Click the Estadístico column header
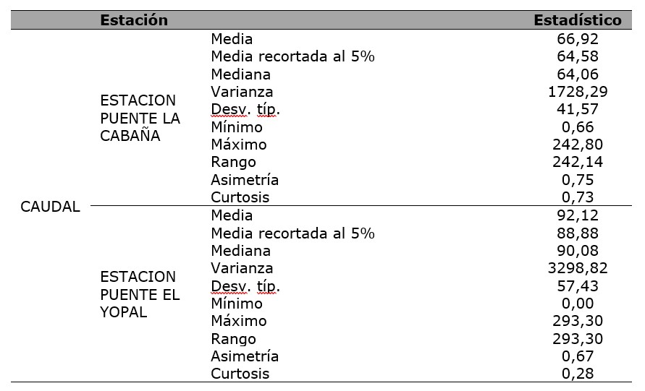This screenshot has height=391, width=645. [x=578, y=20]
